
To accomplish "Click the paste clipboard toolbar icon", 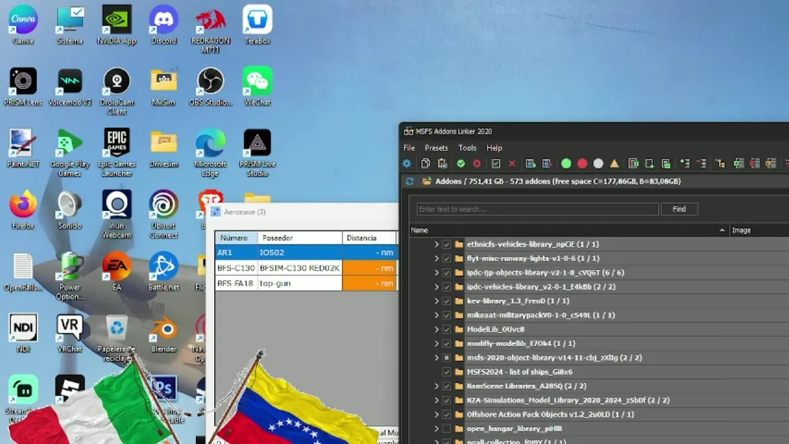I will point(442,163).
